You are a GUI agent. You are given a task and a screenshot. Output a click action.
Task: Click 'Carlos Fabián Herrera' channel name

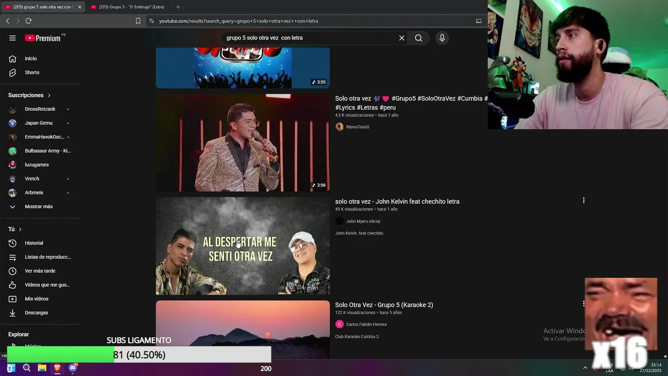click(366, 324)
